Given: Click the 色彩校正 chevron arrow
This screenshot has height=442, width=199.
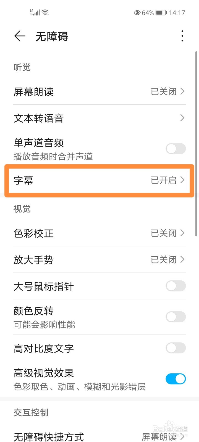Looking at the screenshot, I should pyautogui.click(x=182, y=233).
